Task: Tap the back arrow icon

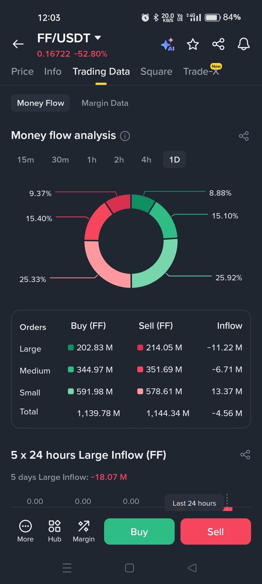Action: coord(18,44)
